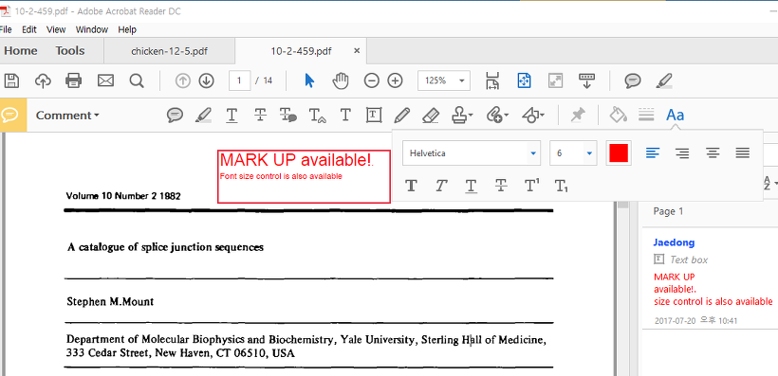Toggle superscript text style
This screenshot has width=778, height=376.
pyautogui.click(x=532, y=186)
